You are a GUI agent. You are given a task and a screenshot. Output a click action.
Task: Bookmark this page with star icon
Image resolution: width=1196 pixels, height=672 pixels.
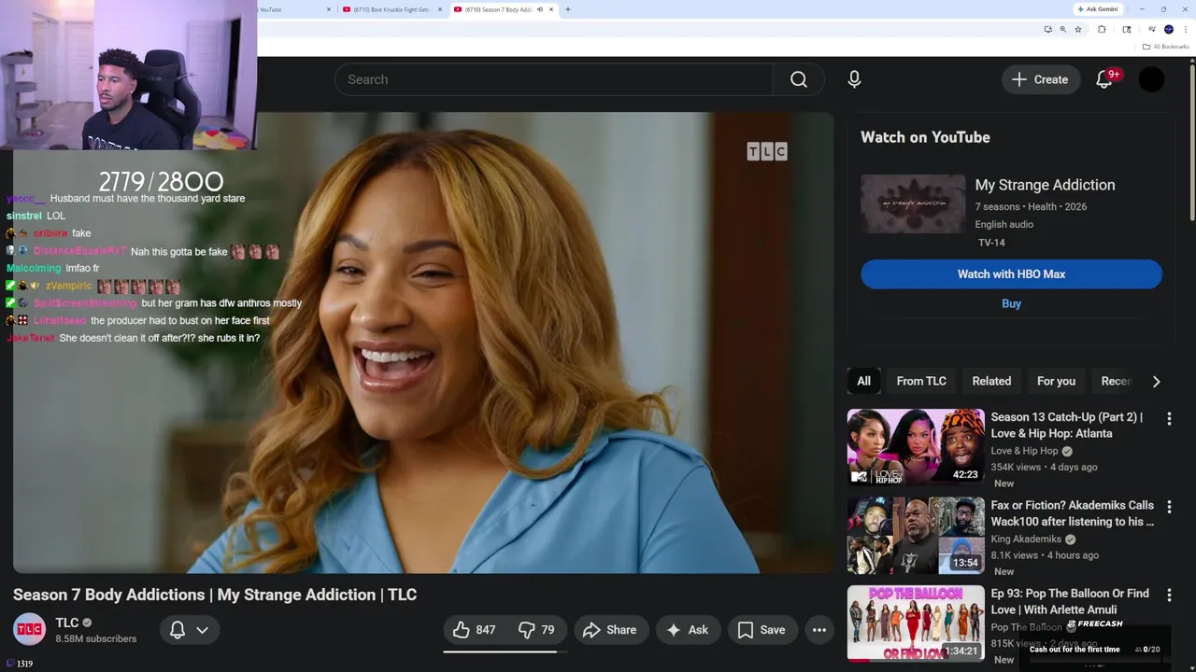pos(1078,29)
